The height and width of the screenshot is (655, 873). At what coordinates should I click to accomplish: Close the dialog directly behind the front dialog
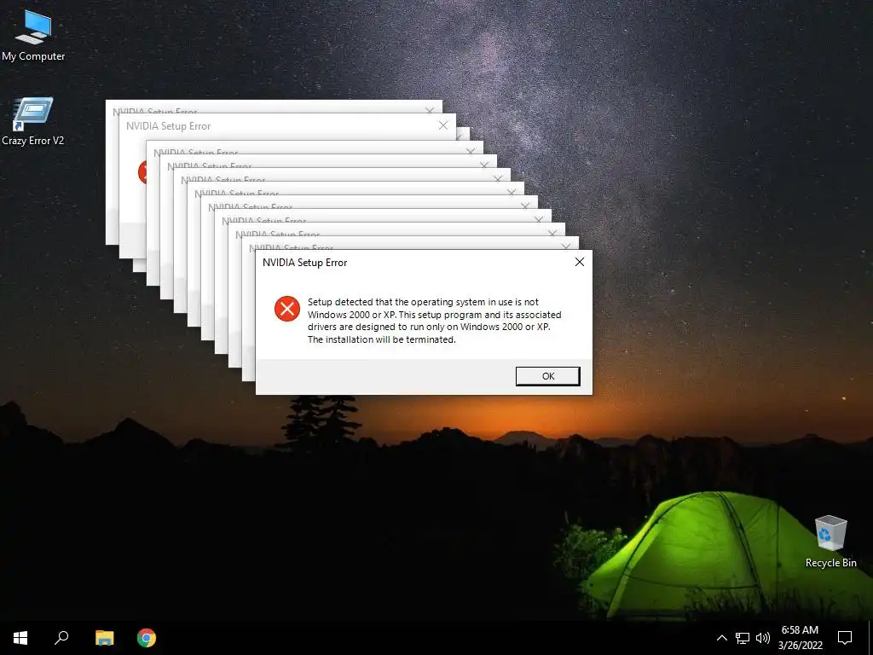tap(566, 246)
